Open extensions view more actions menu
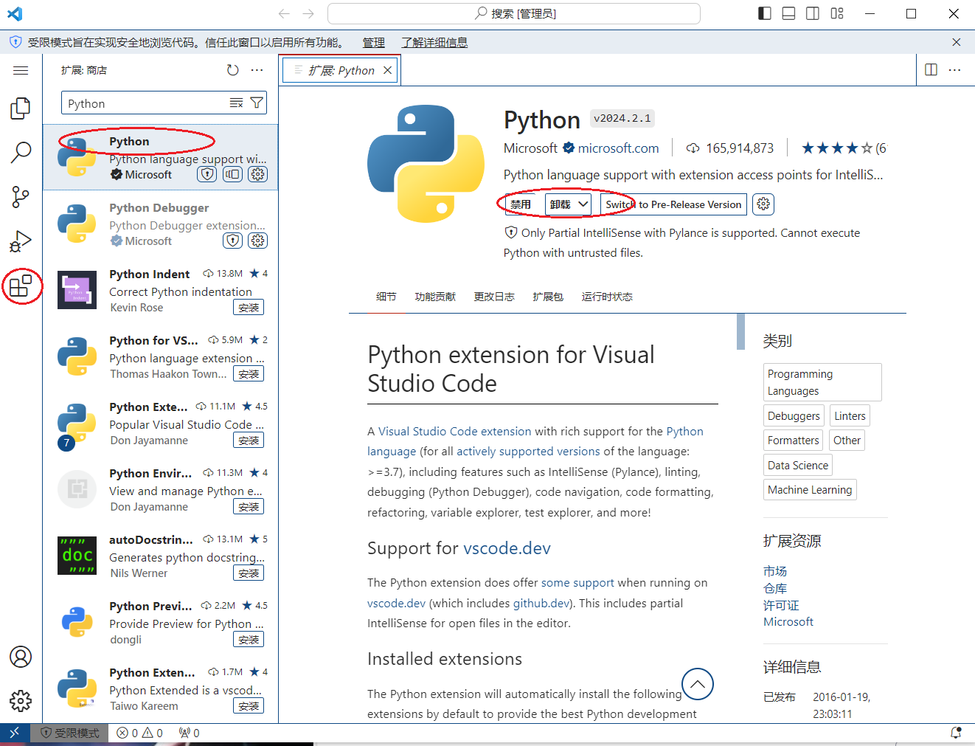Viewport: 975px width, 746px height. 257,70
